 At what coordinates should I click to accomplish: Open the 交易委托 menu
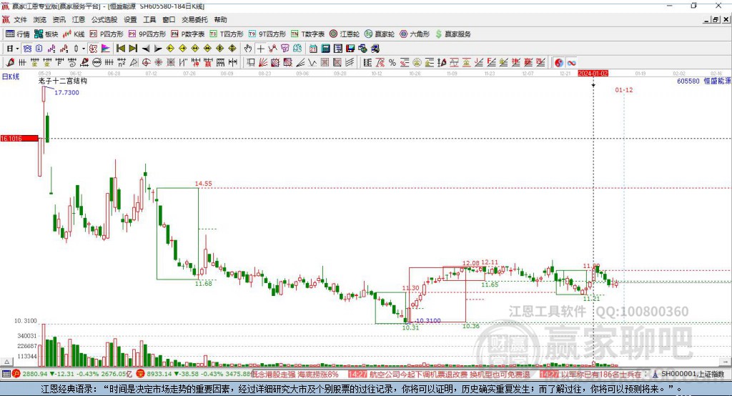click(194, 19)
